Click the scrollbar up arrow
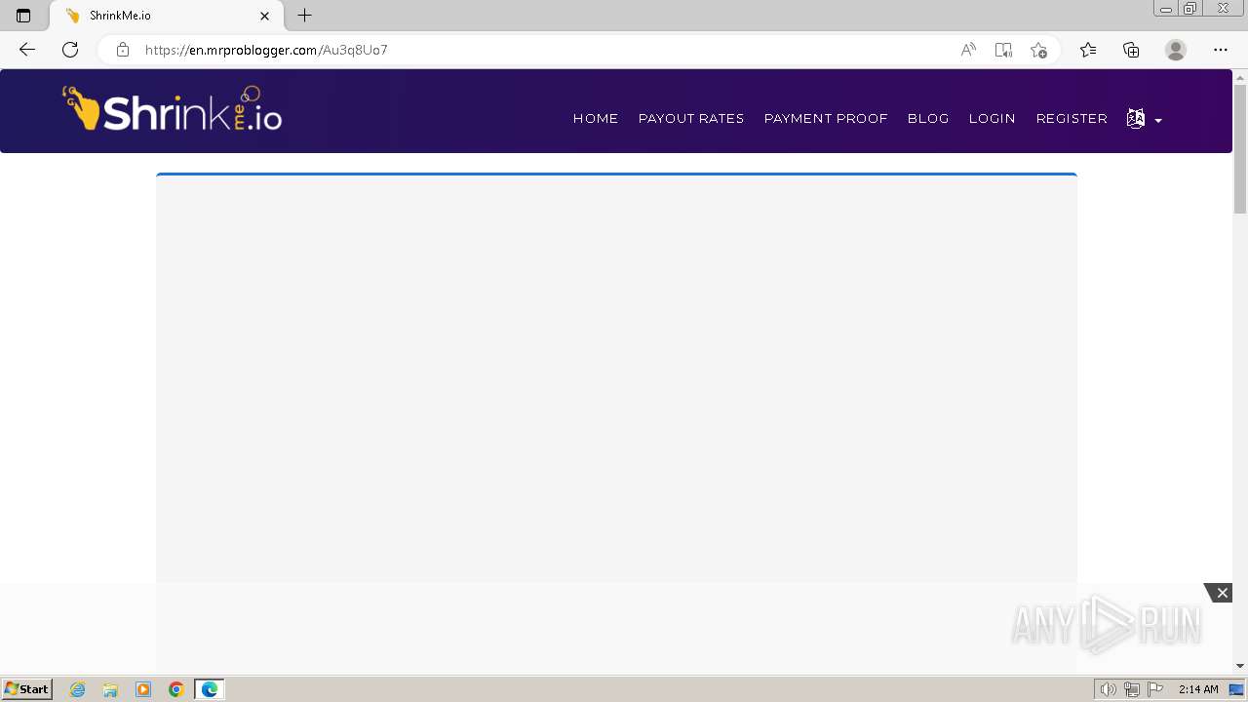This screenshot has width=1248, height=702. (1240, 76)
